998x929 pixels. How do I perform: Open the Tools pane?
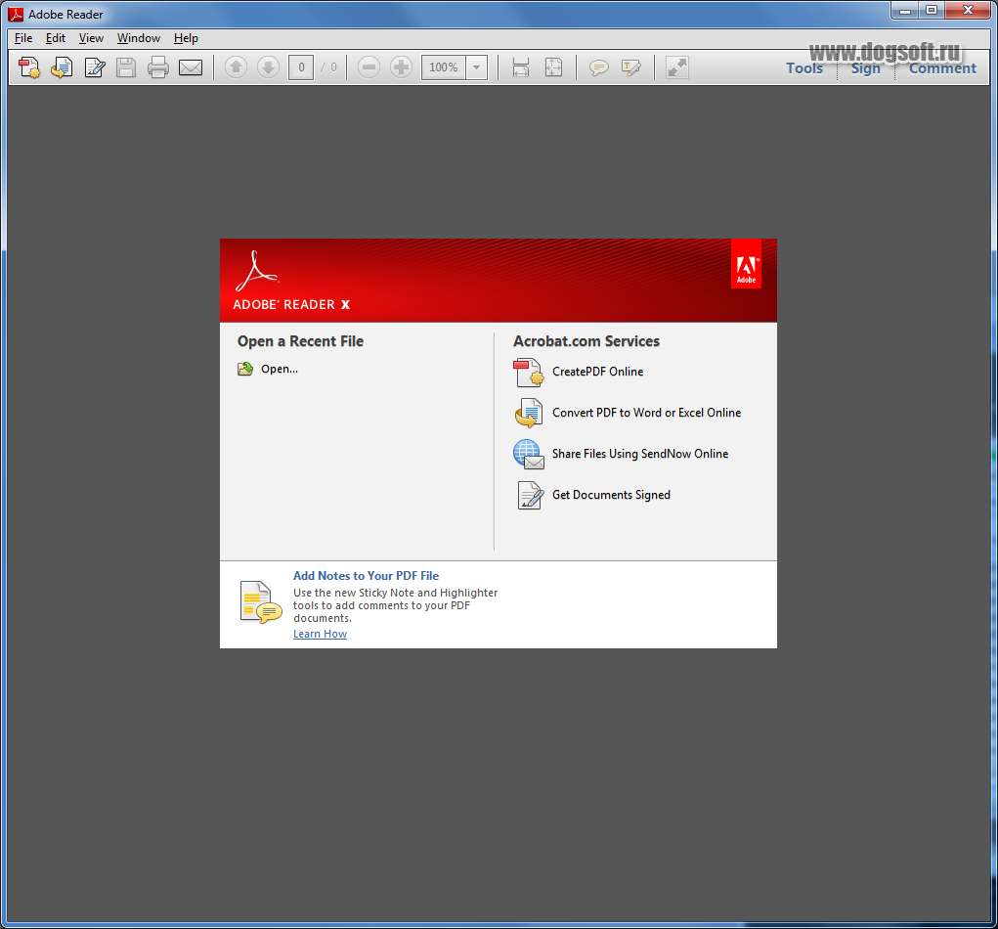click(x=804, y=68)
